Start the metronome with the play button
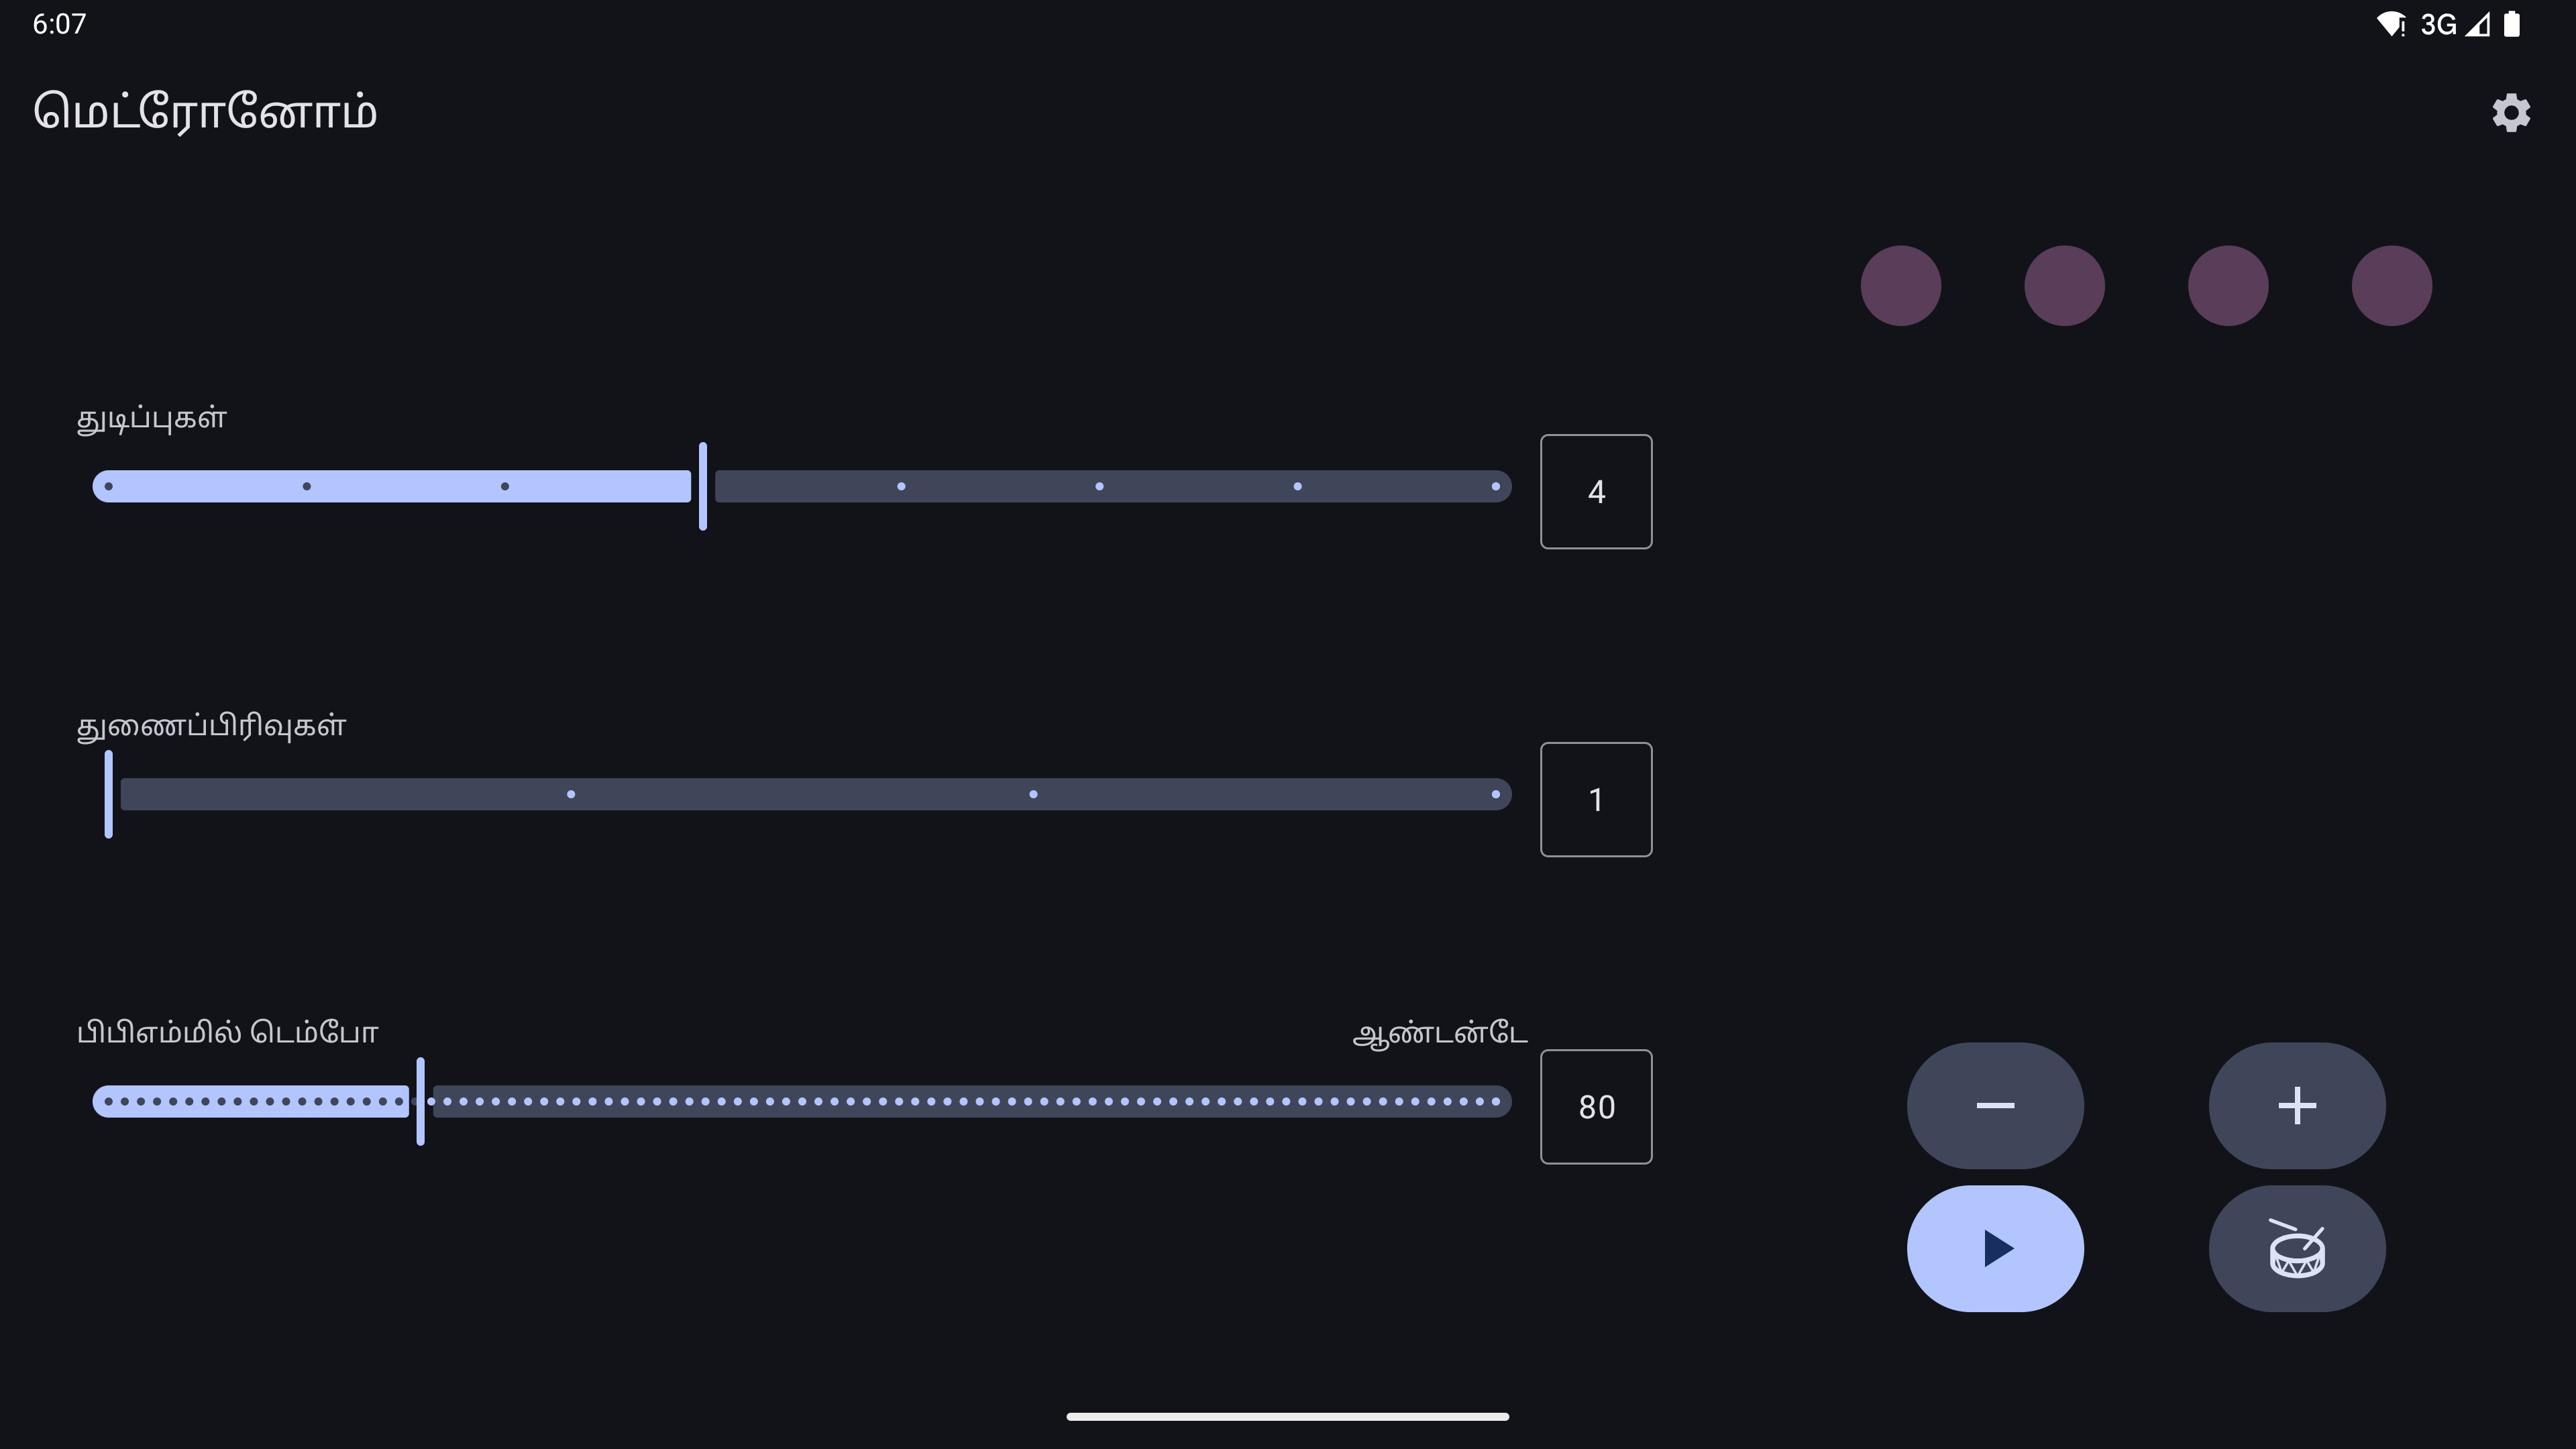Screen dimensions: 2576x1449 (1995, 1248)
